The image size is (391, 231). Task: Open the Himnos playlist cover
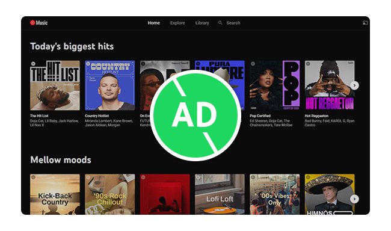click(330, 194)
